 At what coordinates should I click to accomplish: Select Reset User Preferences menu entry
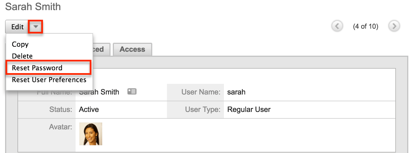pos(49,80)
